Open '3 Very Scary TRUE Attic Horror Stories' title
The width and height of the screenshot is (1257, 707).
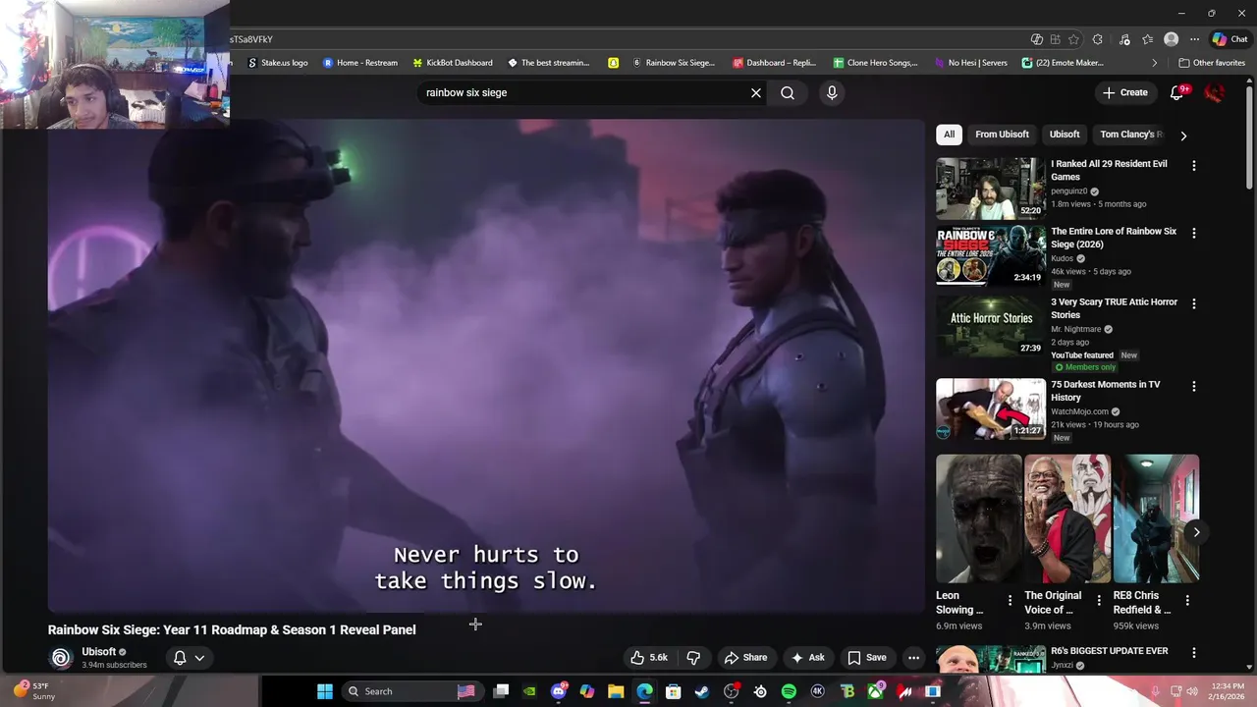pyautogui.click(x=1114, y=308)
